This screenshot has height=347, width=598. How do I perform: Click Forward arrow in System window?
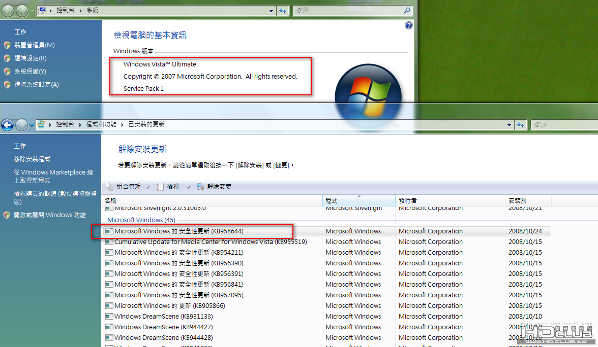point(22,11)
